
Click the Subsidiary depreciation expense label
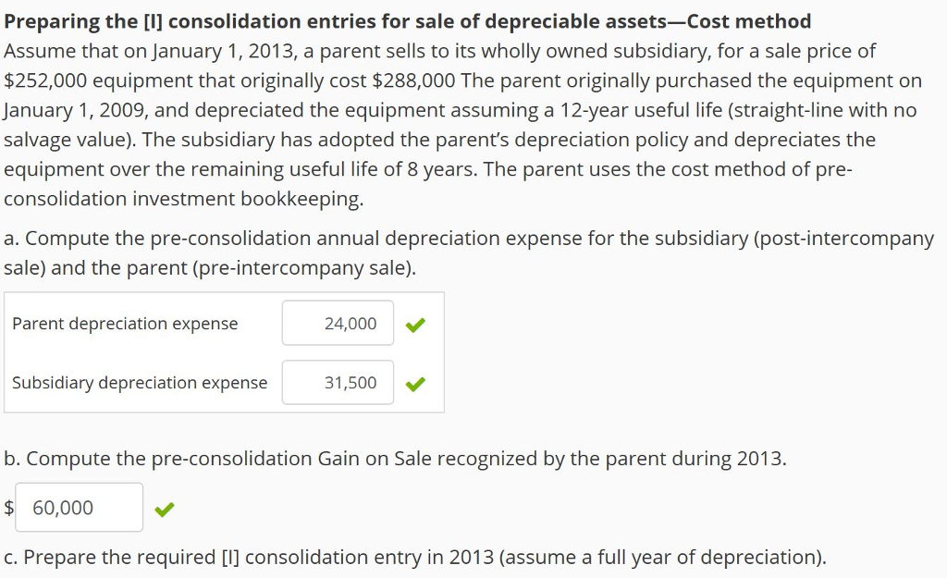(139, 382)
